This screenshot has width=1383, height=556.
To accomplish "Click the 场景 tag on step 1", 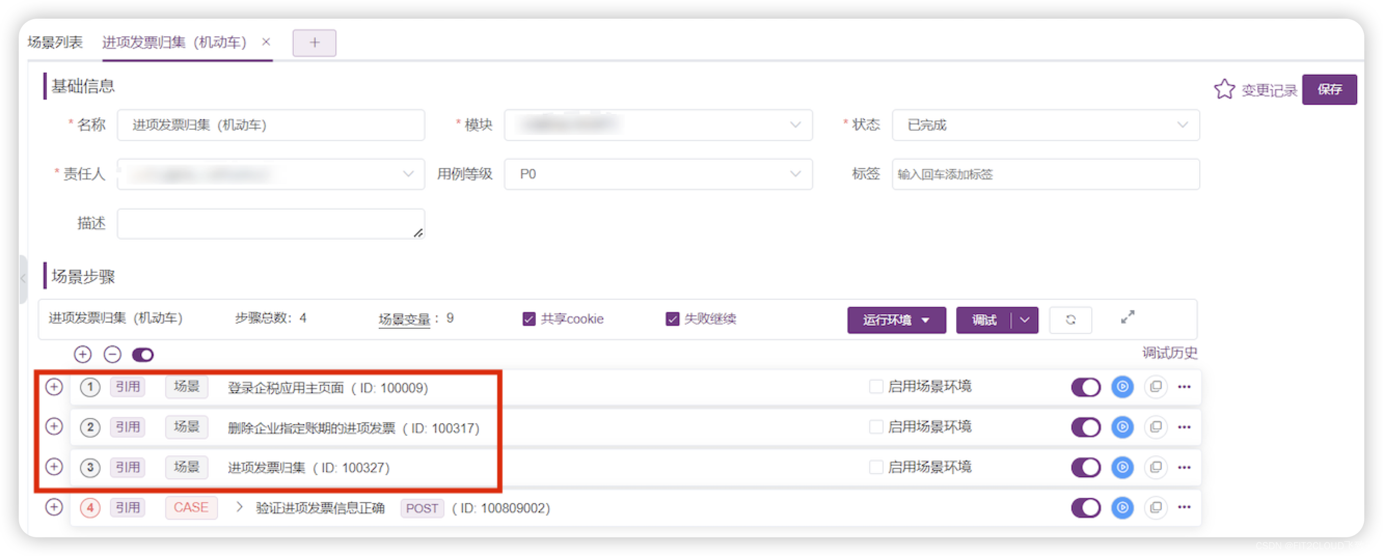I will click(x=186, y=386).
